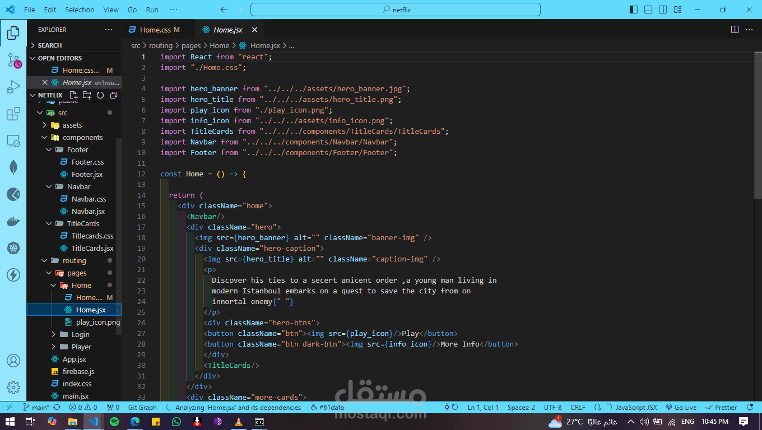The height and width of the screenshot is (430, 762).
Task: Open the Docker whale icon view
Action: tap(13, 221)
